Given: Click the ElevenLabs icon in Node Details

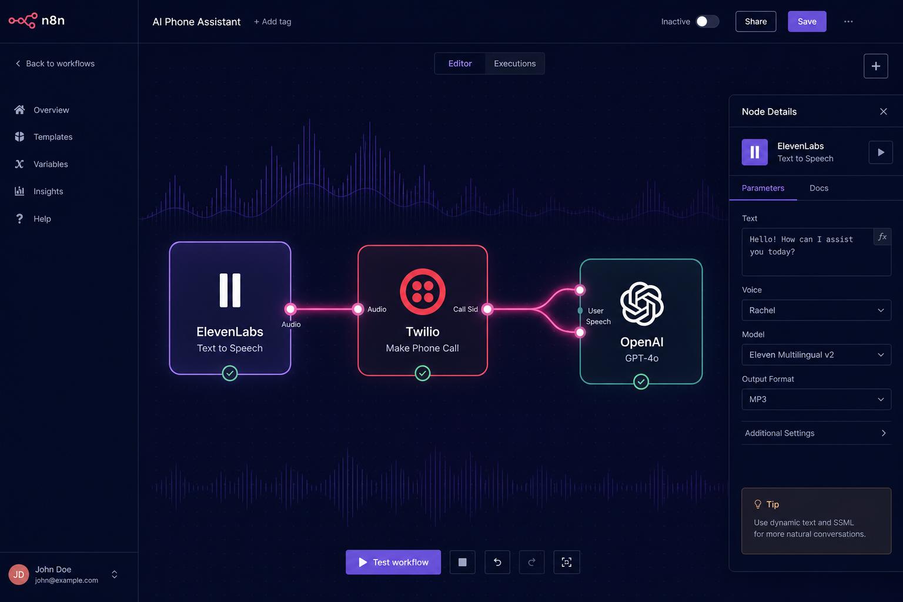Looking at the screenshot, I should coord(754,152).
